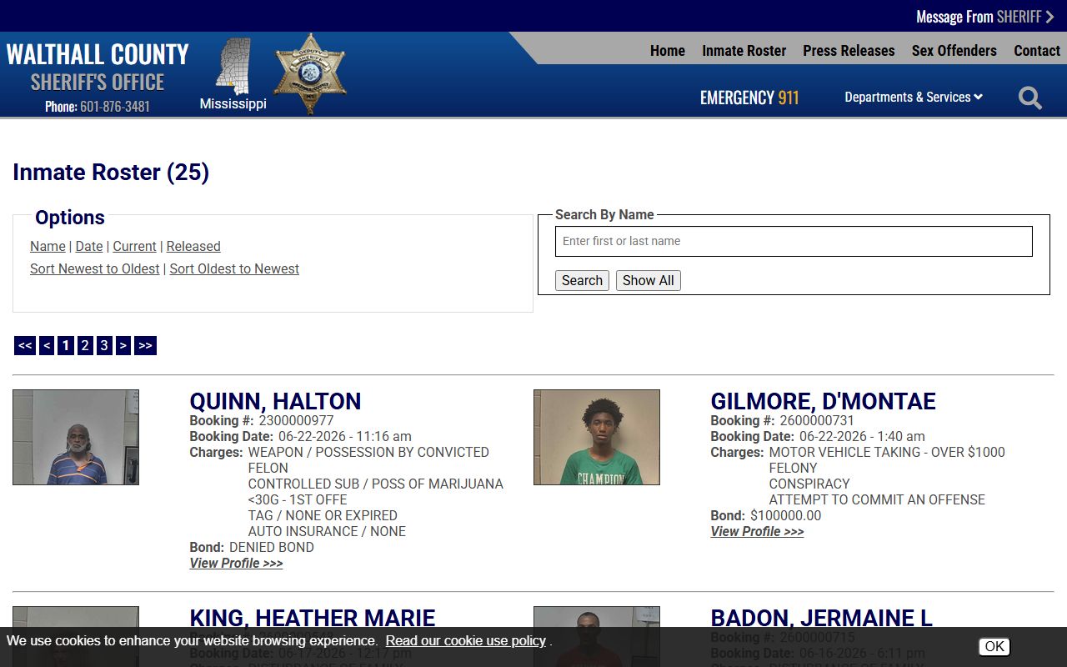
Task: View Profile for Halton Quinn
Action: [x=236, y=564]
